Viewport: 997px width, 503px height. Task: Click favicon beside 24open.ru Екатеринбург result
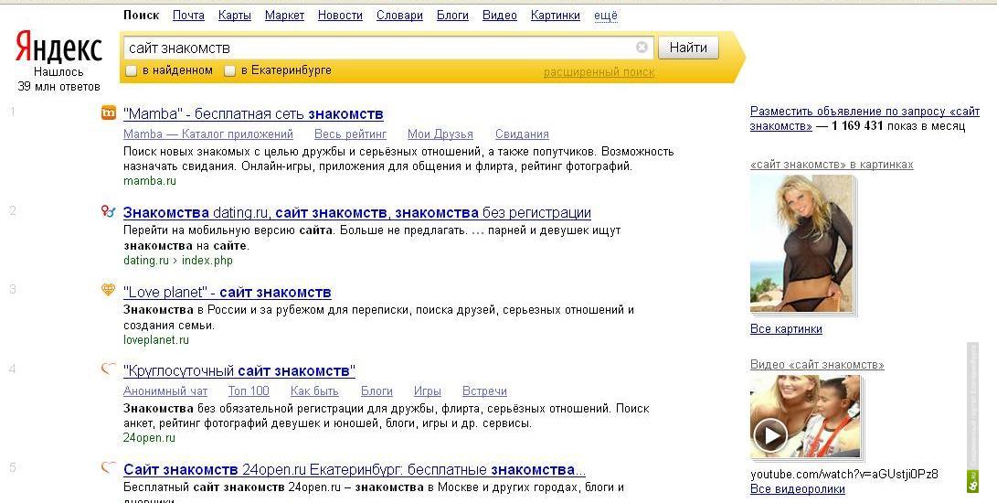[x=109, y=468]
